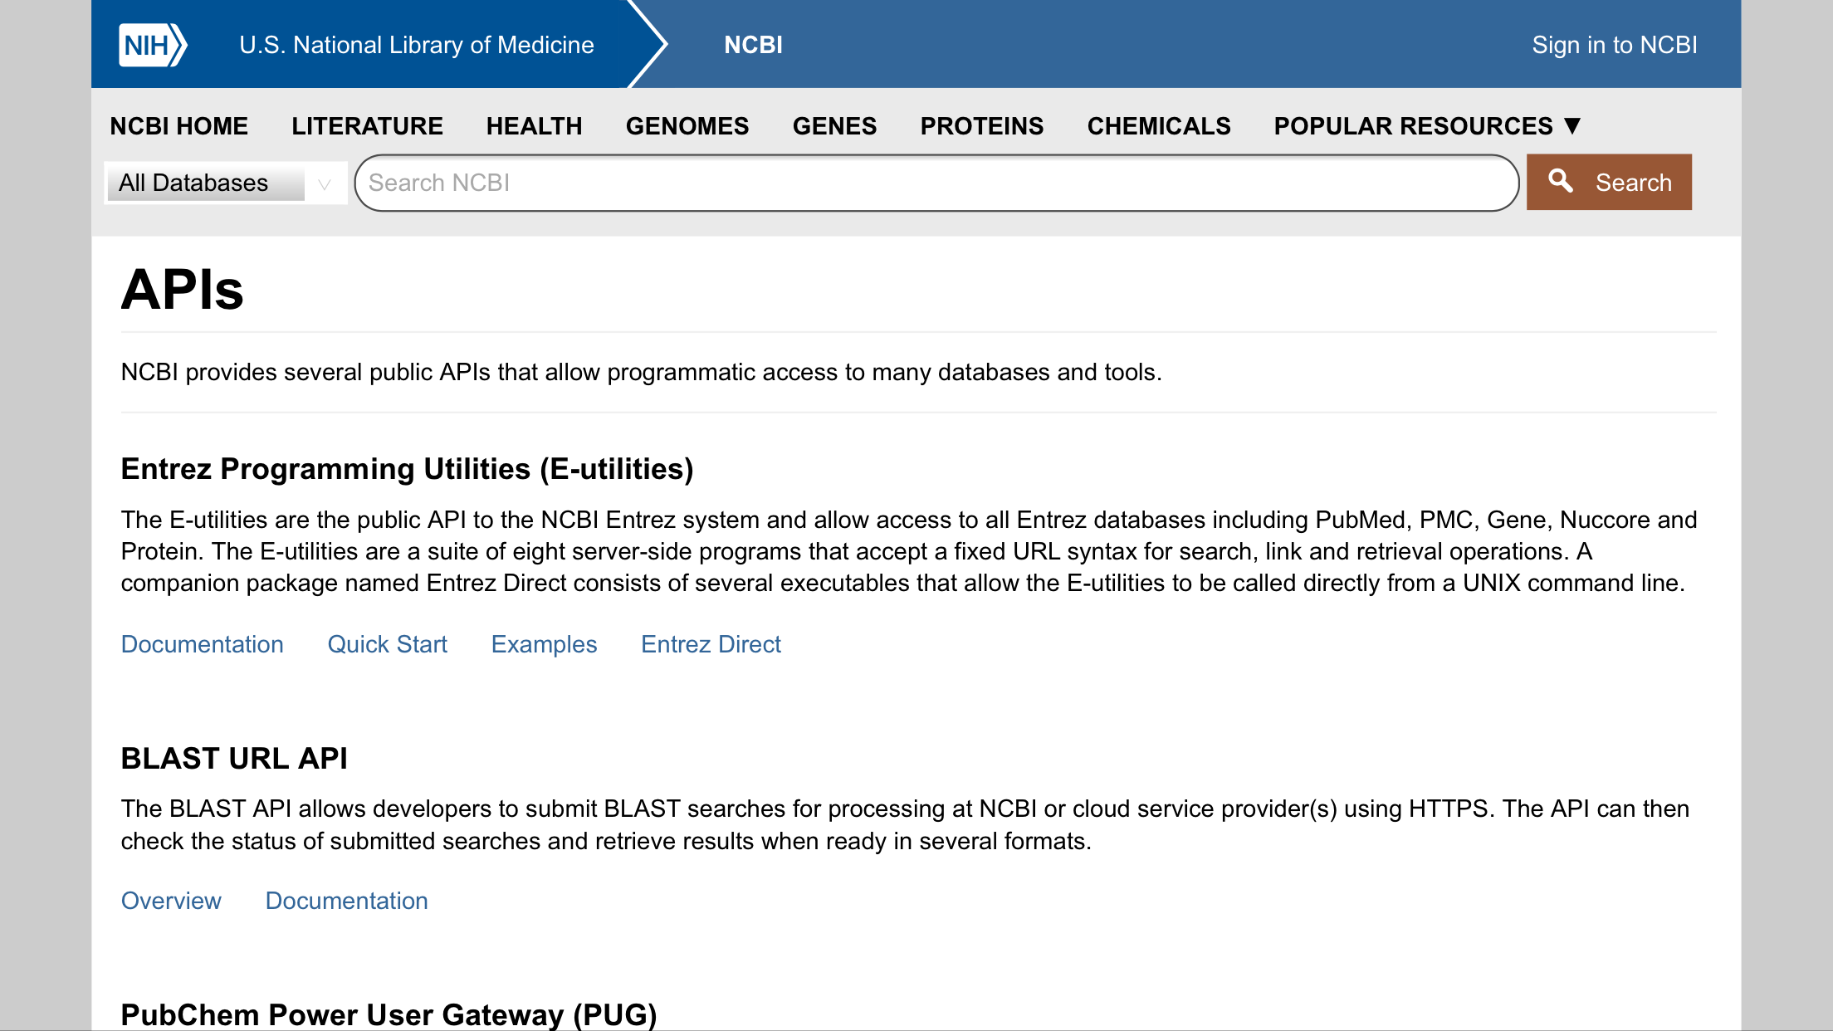This screenshot has width=1833, height=1031.
Task: Click the search magnifier icon
Action: click(1563, 182)
